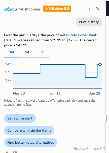
Task: Close the Alexa for shopping panel
Action: coord(98,9)
